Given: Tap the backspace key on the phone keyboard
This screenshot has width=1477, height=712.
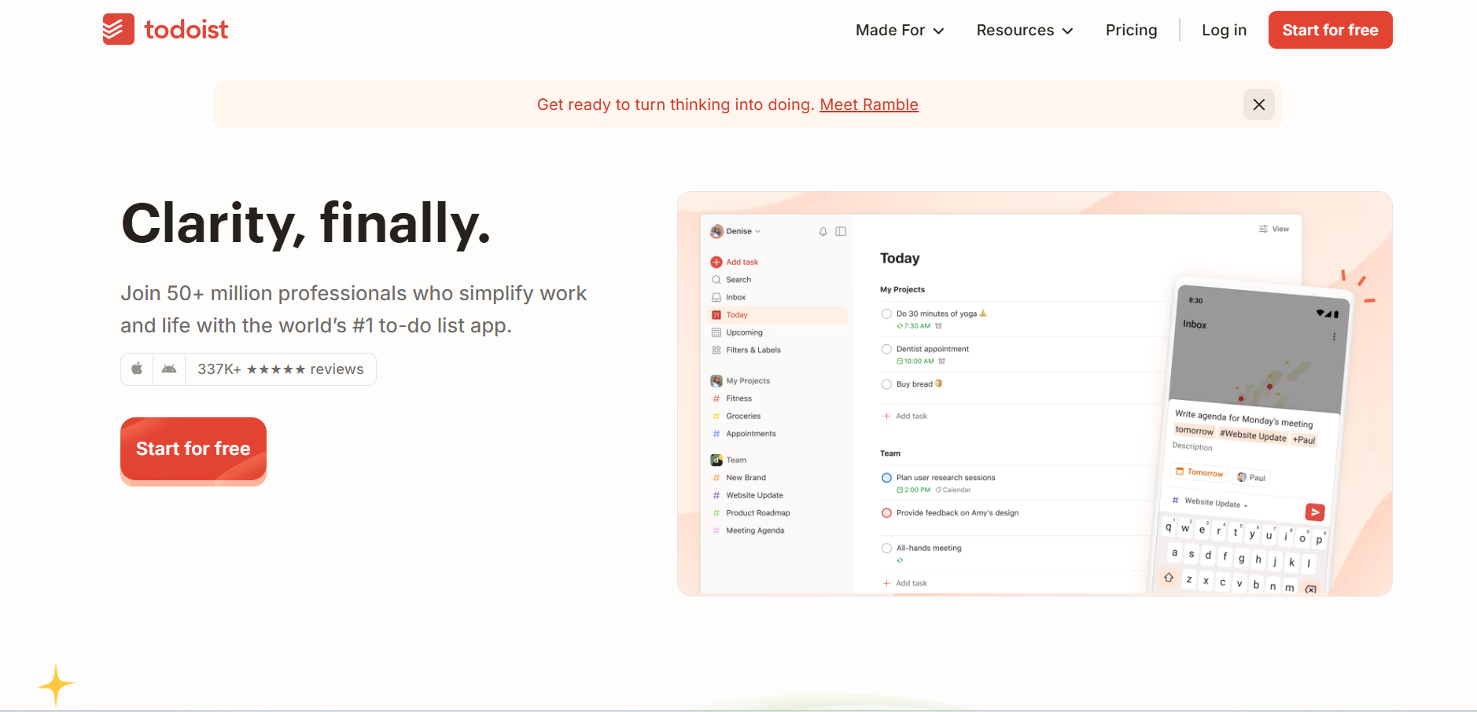Looking at the screenshot, I should pyautogui.click(x=1310, y=589).
